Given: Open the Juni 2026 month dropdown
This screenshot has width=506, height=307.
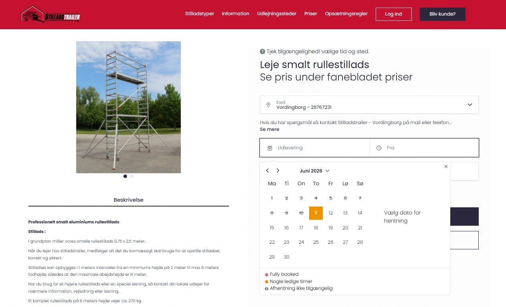Looking at the screenshot, I should [315, 171].
